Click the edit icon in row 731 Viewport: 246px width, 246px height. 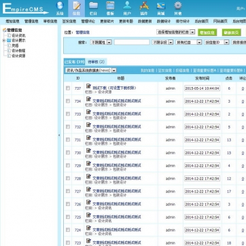pos(88,138)
